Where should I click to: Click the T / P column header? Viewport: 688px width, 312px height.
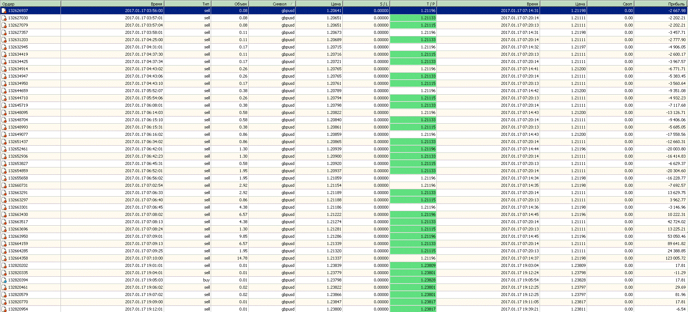413,4
